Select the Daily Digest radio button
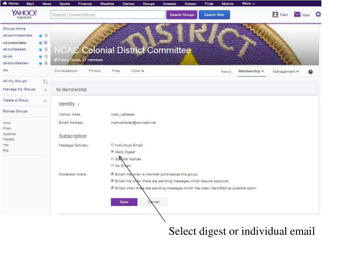Image resolution: width=340 pixels, height=255 pixels. [112, 151]
